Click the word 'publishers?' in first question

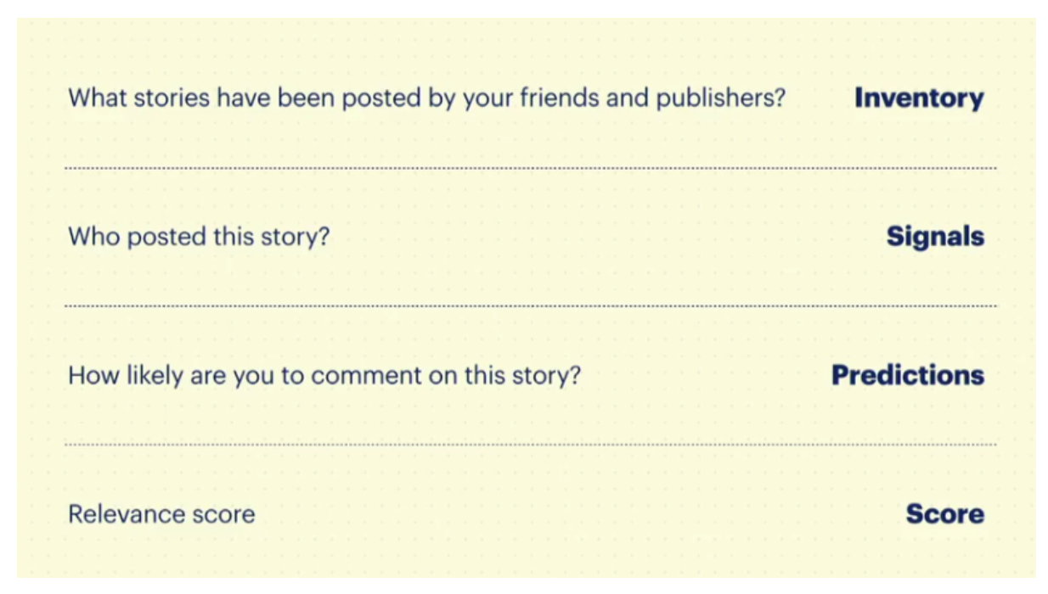point(721,99)
